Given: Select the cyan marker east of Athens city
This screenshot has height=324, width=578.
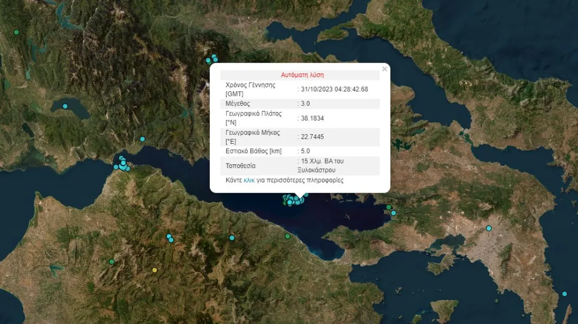Looking at the screenshot, I should click(489, 228).
